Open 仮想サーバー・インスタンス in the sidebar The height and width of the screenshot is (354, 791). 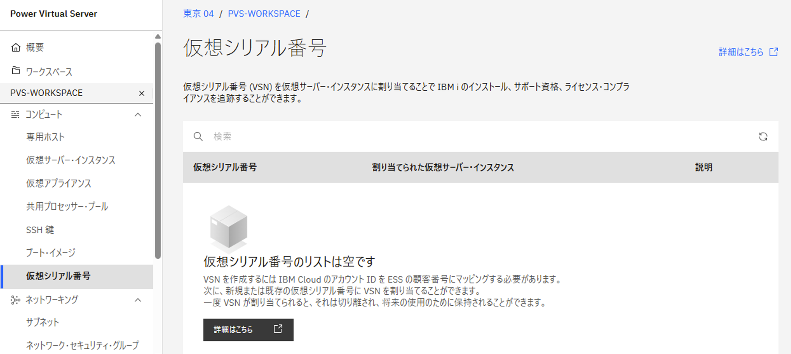tap(71, 160)
